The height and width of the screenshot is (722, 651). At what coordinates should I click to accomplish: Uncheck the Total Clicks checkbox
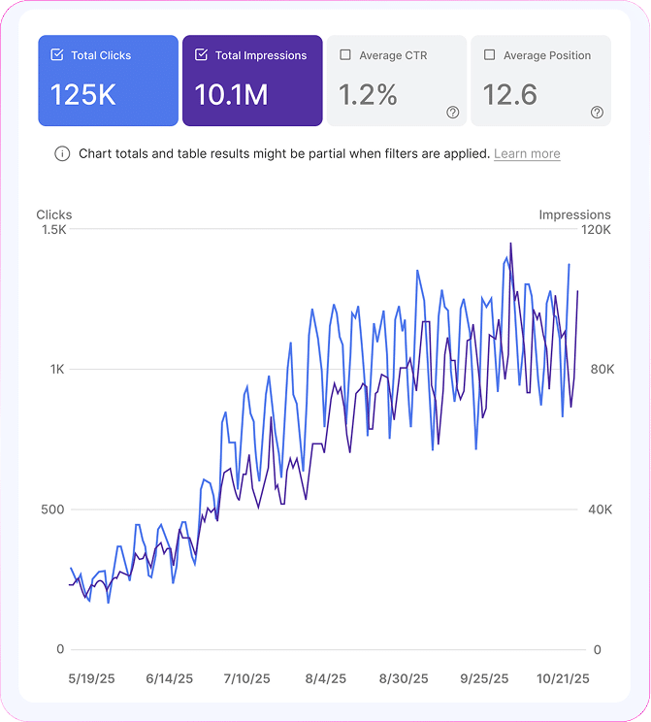click(57, 55)
